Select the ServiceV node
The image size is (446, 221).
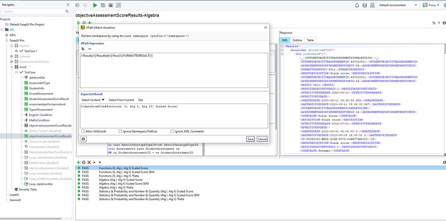tap(15, 200)
